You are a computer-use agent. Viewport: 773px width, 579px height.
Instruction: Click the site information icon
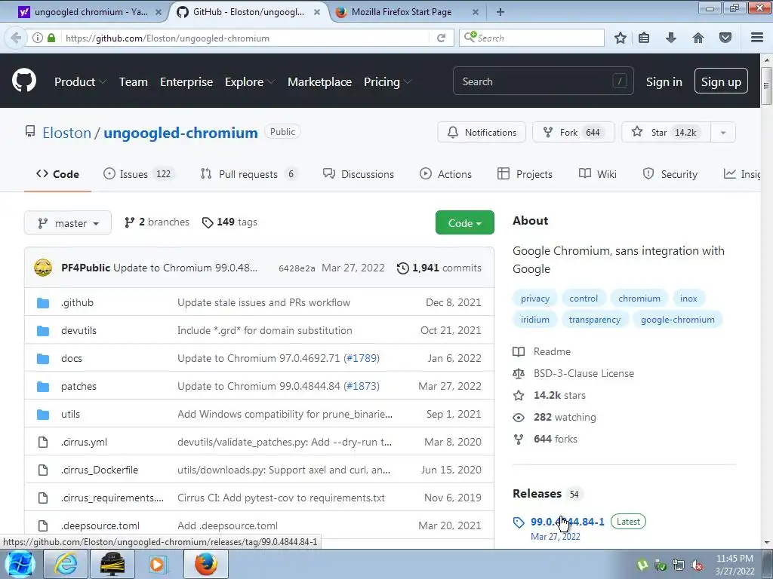click(x=38, y=38)
